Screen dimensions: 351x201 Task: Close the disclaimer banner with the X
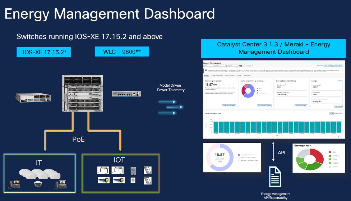[342, 70]
